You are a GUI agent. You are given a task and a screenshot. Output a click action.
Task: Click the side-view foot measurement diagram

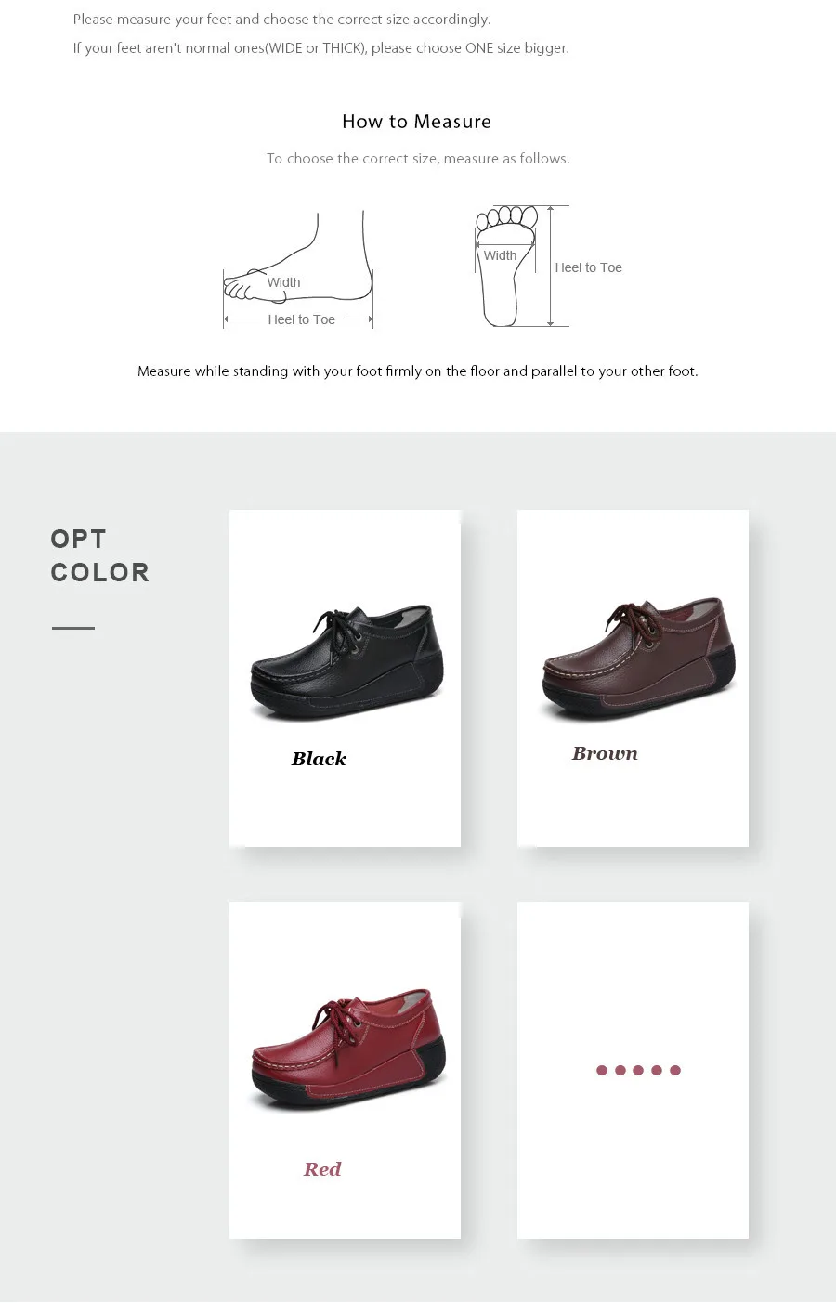pyautogui.click(x=298, y=269)
